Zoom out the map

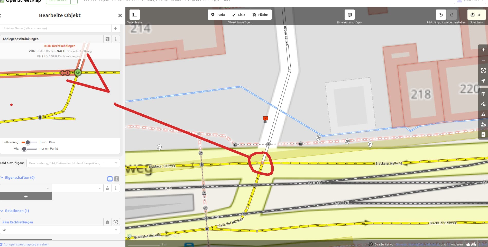(483, 60)
